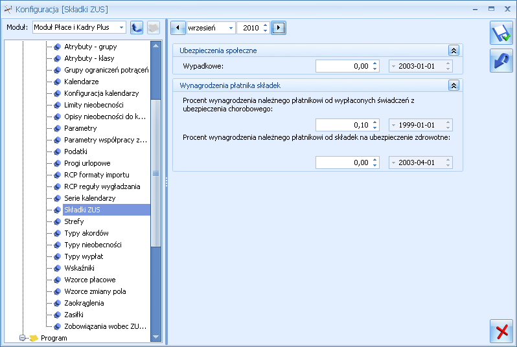Open date dropdown for 1999-01-01
The width and height of the screenshot is (517, 347).
(393, 125)
